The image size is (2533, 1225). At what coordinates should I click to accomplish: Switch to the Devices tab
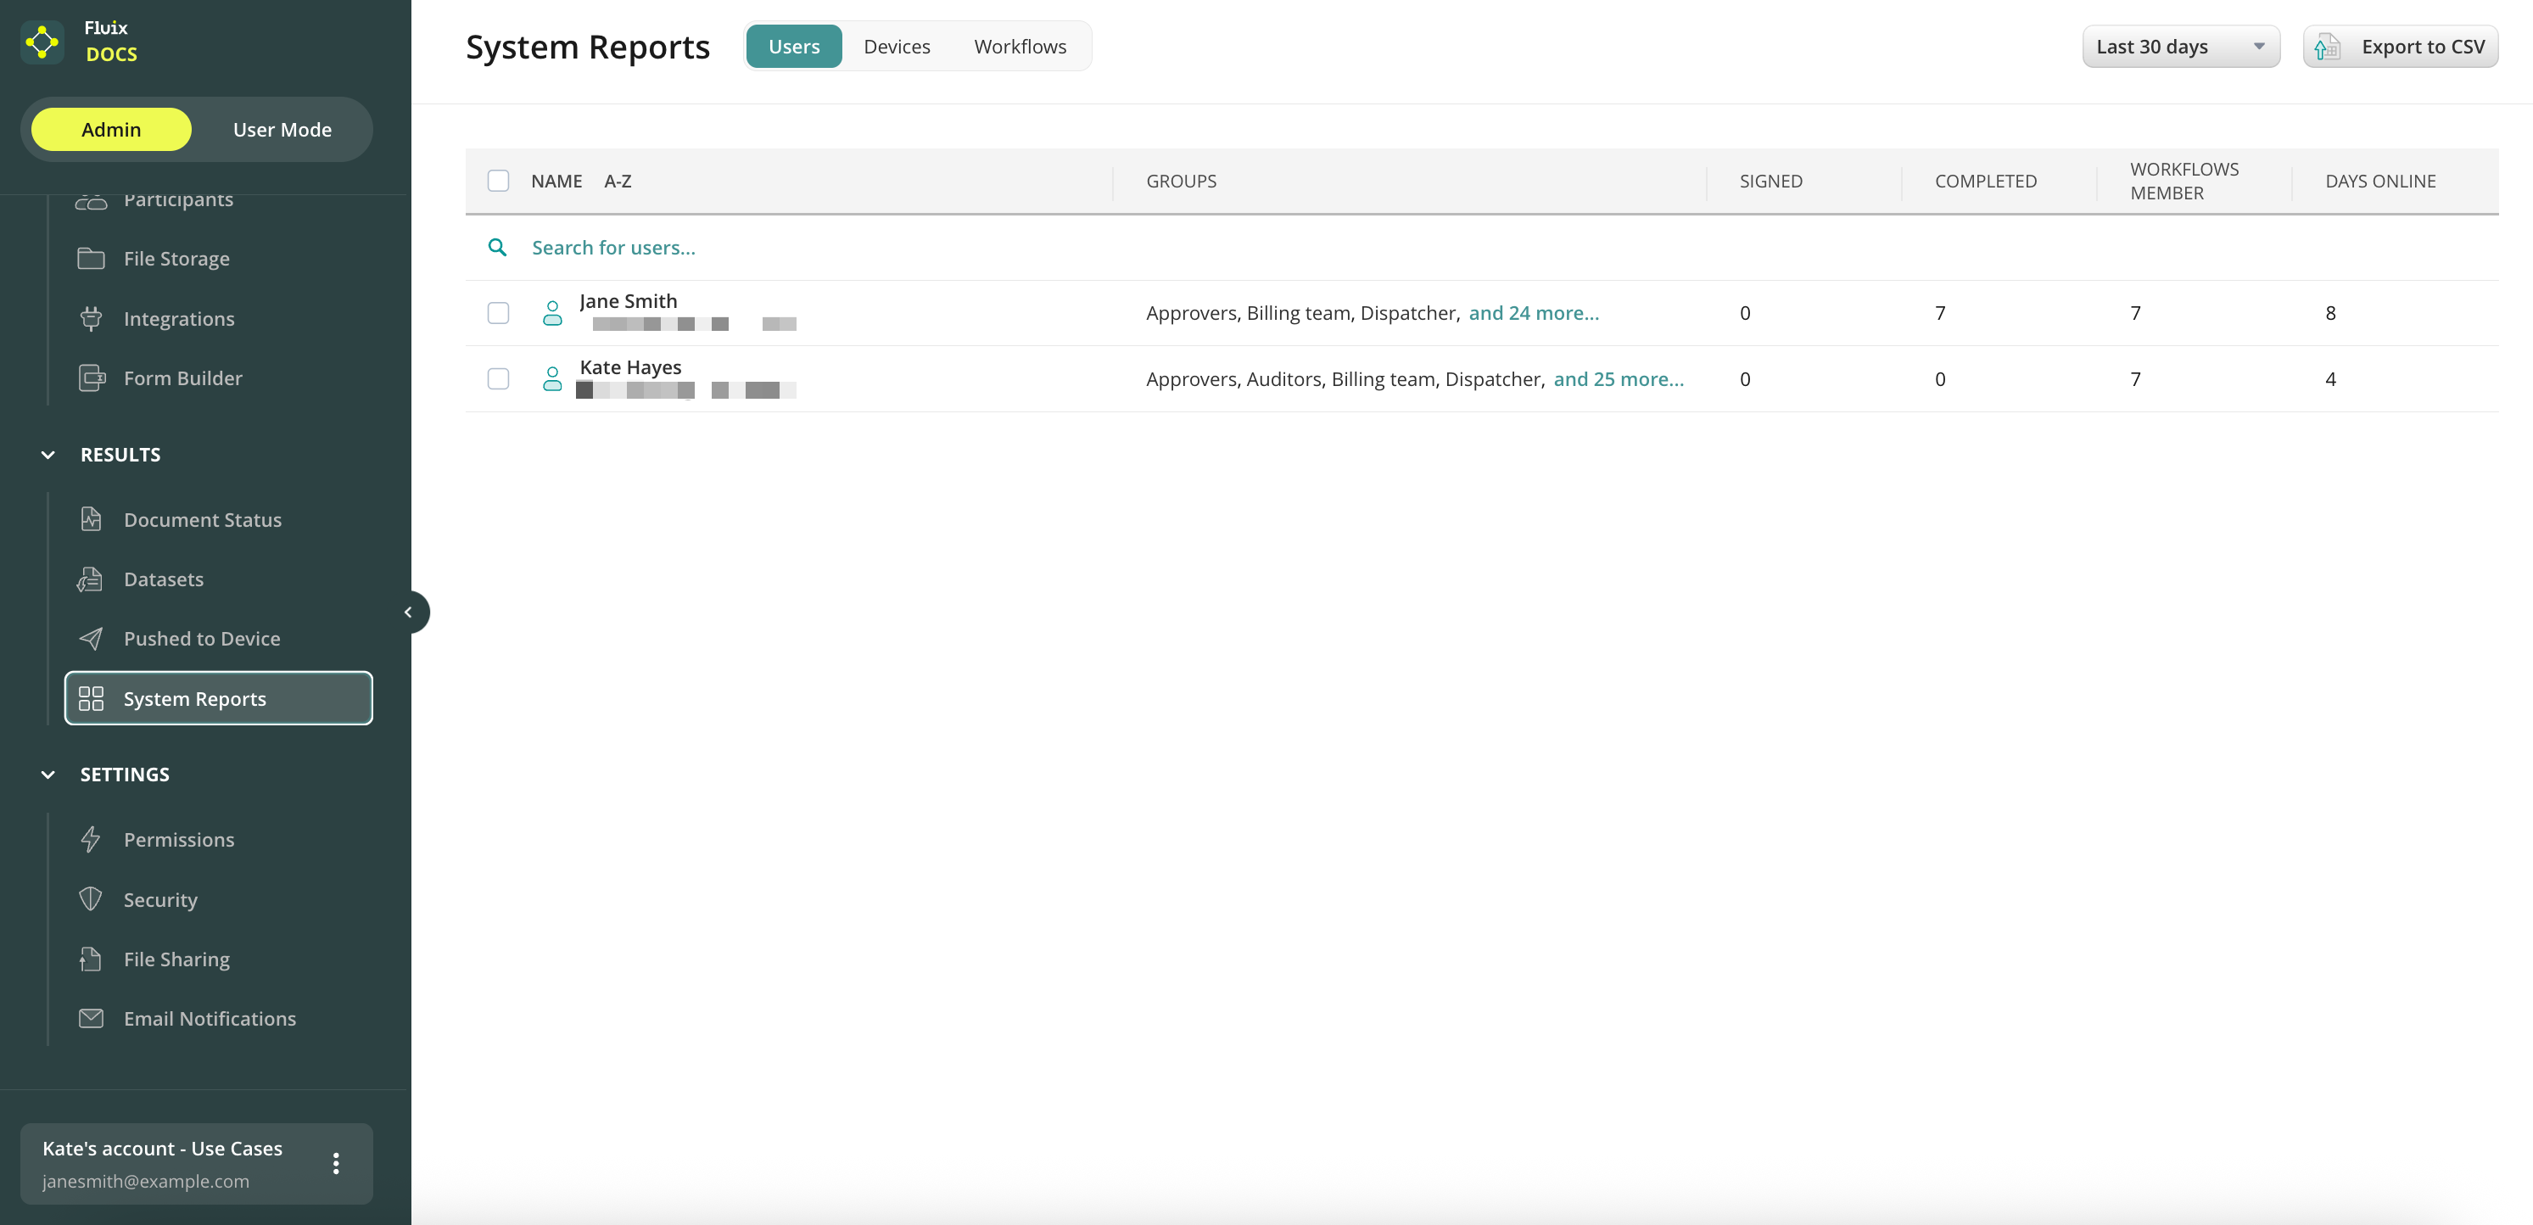[x=896, y=46]
